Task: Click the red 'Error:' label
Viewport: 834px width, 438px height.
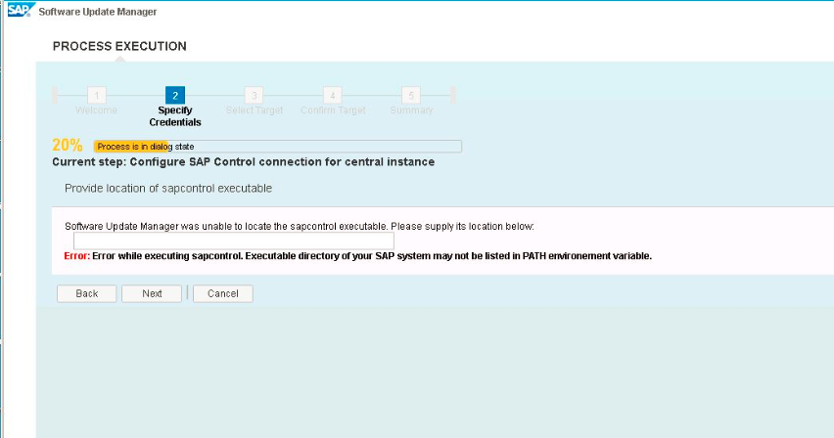Action: (77, 256)
